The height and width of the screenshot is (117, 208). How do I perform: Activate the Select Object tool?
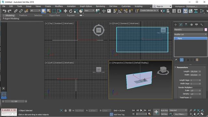tap(44, 11)
